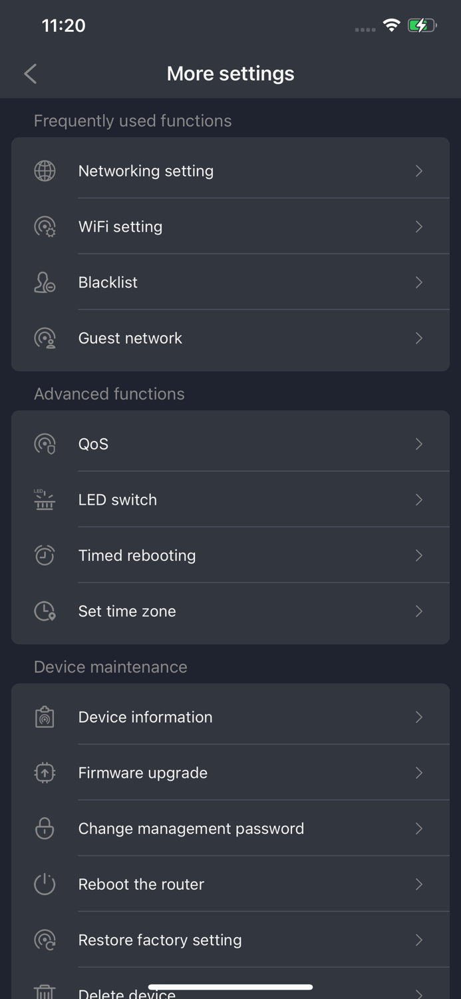The width and height of the screenshot is (461, 999).
Task: Select the Timed rebooting alarm clock icon
Action: tap(44, 555)
